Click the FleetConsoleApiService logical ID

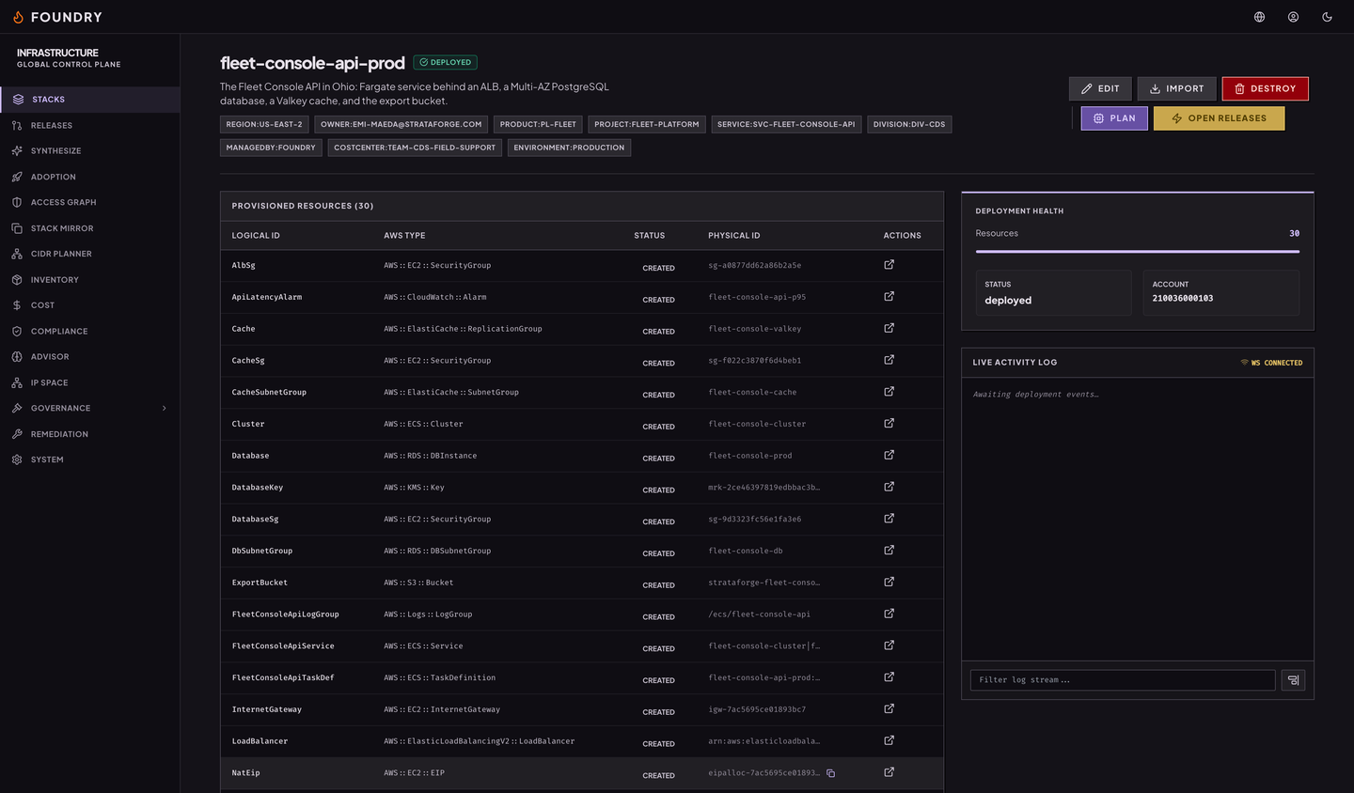(283, 646)
